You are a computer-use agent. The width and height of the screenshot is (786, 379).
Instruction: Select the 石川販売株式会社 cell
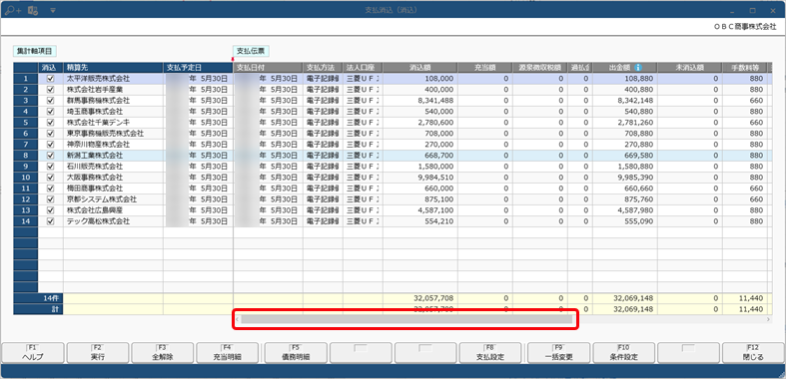tap(113, 167)
